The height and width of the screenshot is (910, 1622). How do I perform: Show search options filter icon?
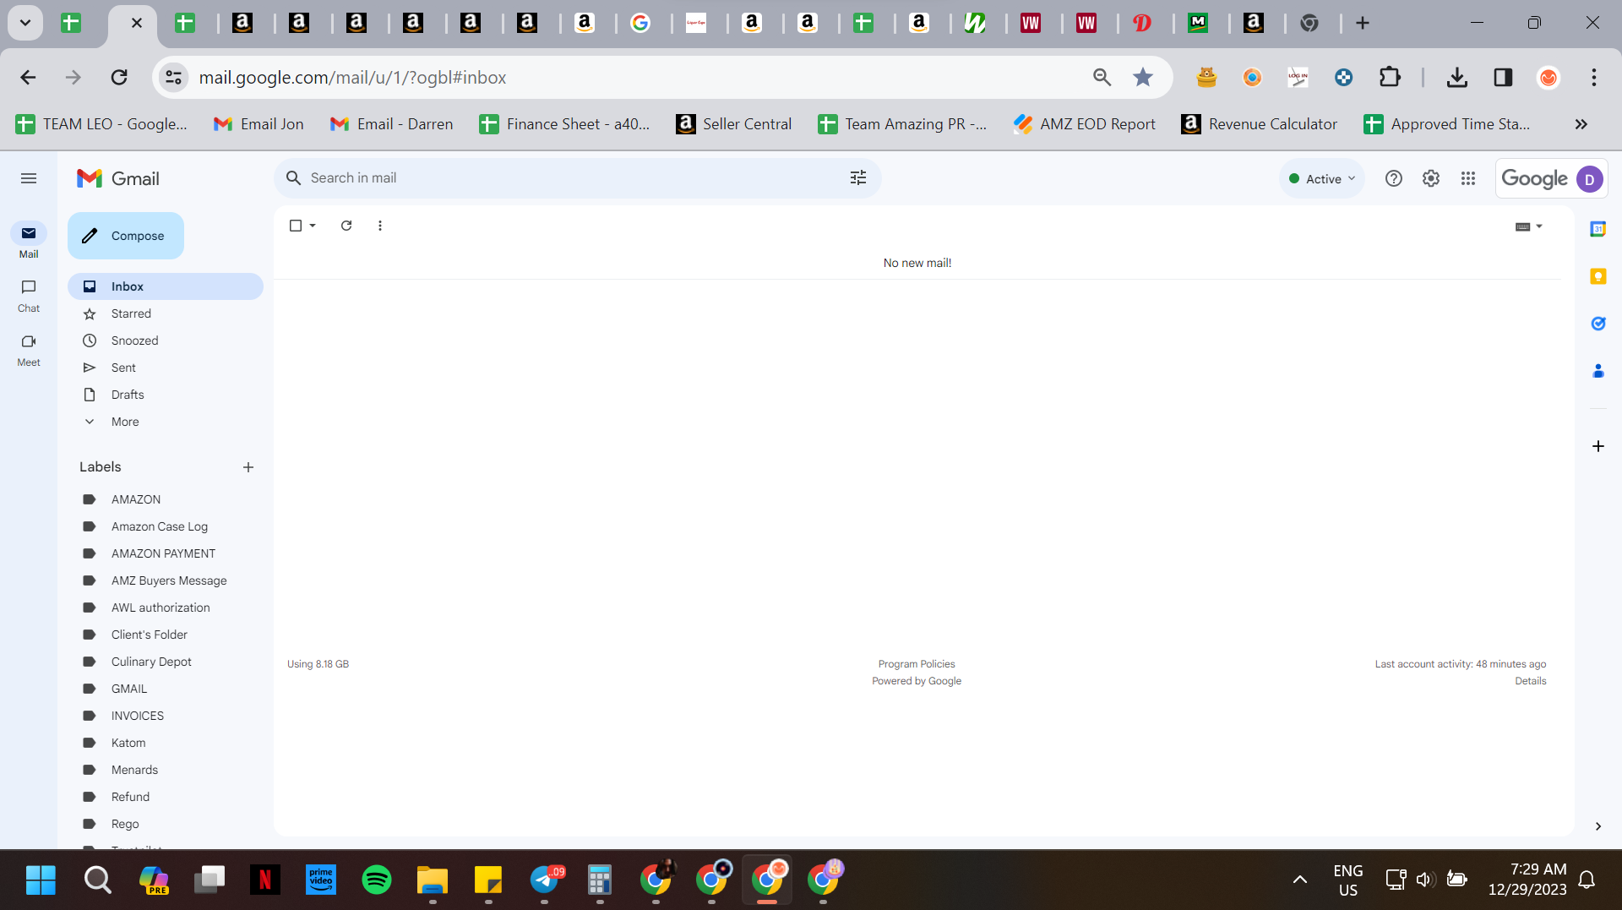858,178
